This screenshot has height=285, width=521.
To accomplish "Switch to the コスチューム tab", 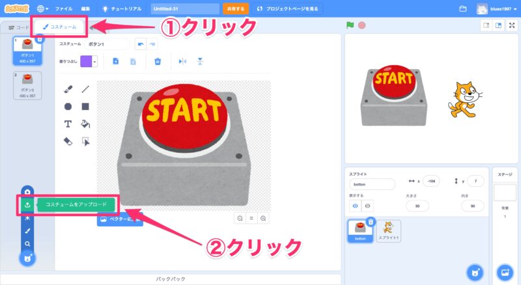I will [x=59, y=27].
